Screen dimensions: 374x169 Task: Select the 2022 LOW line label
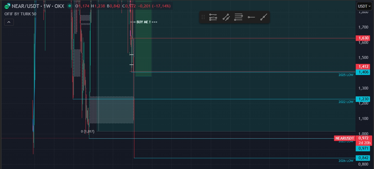pos(346,102)
